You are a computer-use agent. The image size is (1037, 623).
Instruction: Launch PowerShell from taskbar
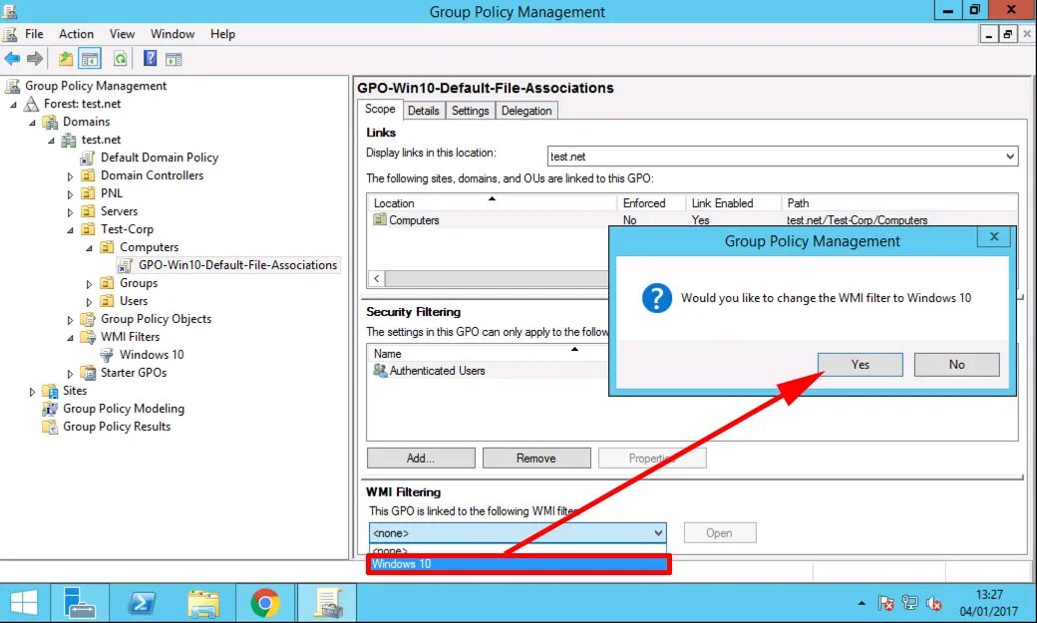pos(143,603)
